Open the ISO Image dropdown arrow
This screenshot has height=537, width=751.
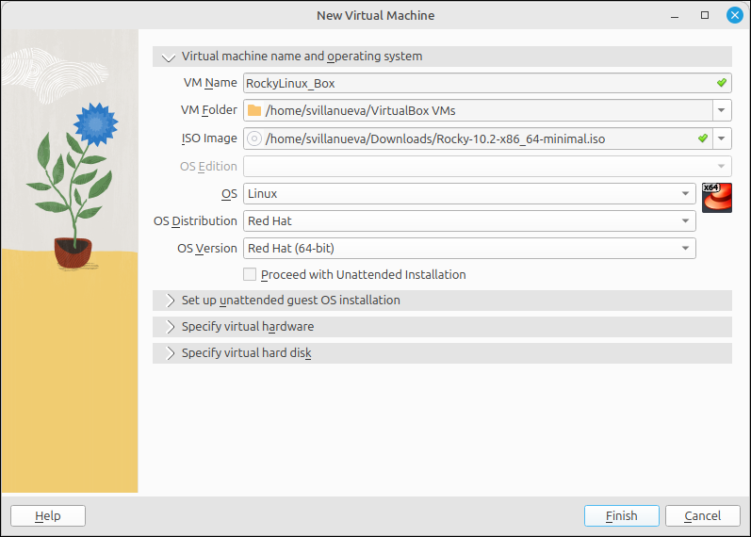point(721,138)
